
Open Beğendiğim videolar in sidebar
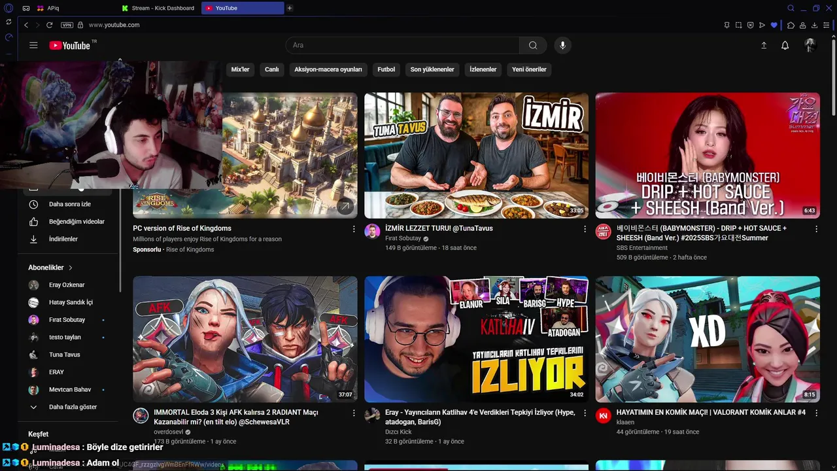[x=69, y=222]
